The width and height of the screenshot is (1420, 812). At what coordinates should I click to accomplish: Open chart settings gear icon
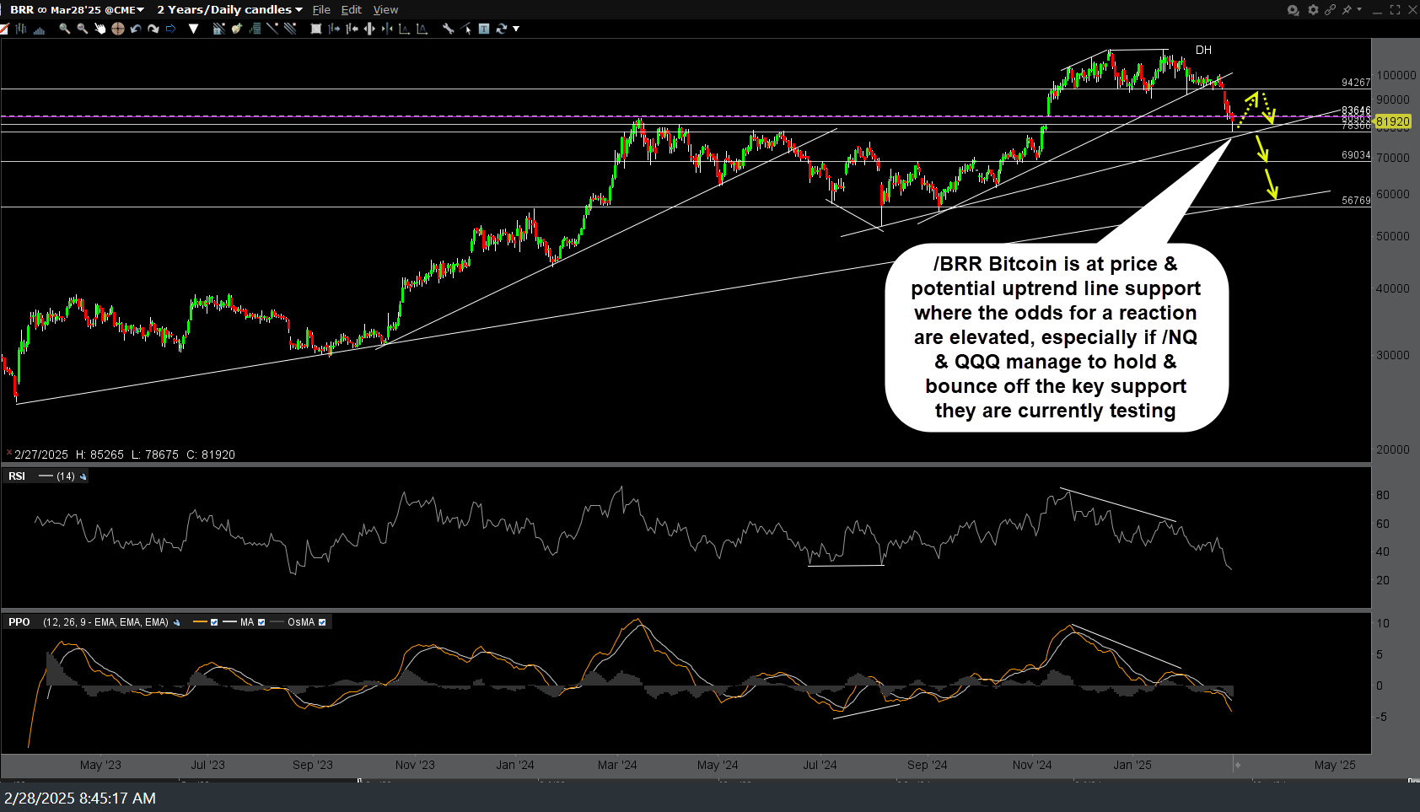[x=1313, y=10]
